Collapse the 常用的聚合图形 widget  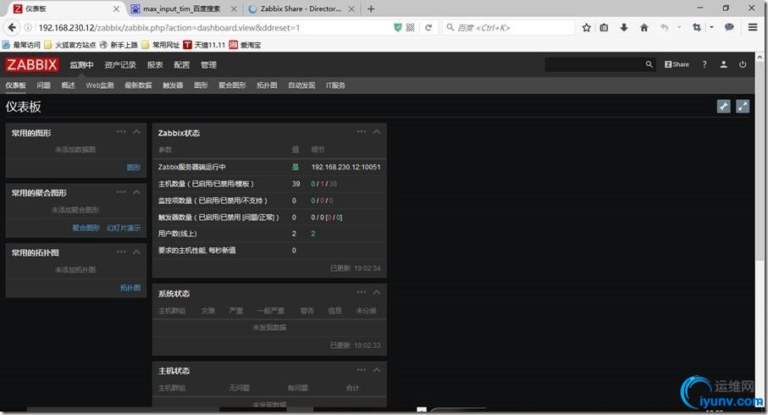pyautogui.click(x=136, y=192)
